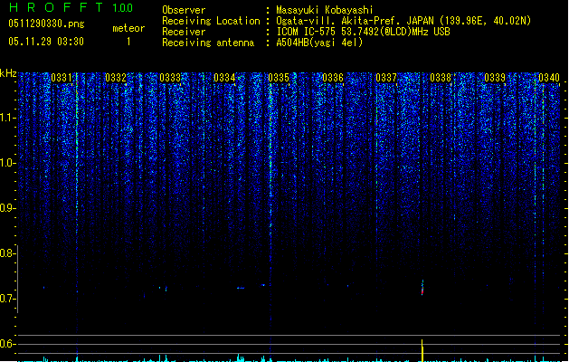569x362 pixels.
Task: Click the 0.6 kHz axis label
Action: click(7, 344)
